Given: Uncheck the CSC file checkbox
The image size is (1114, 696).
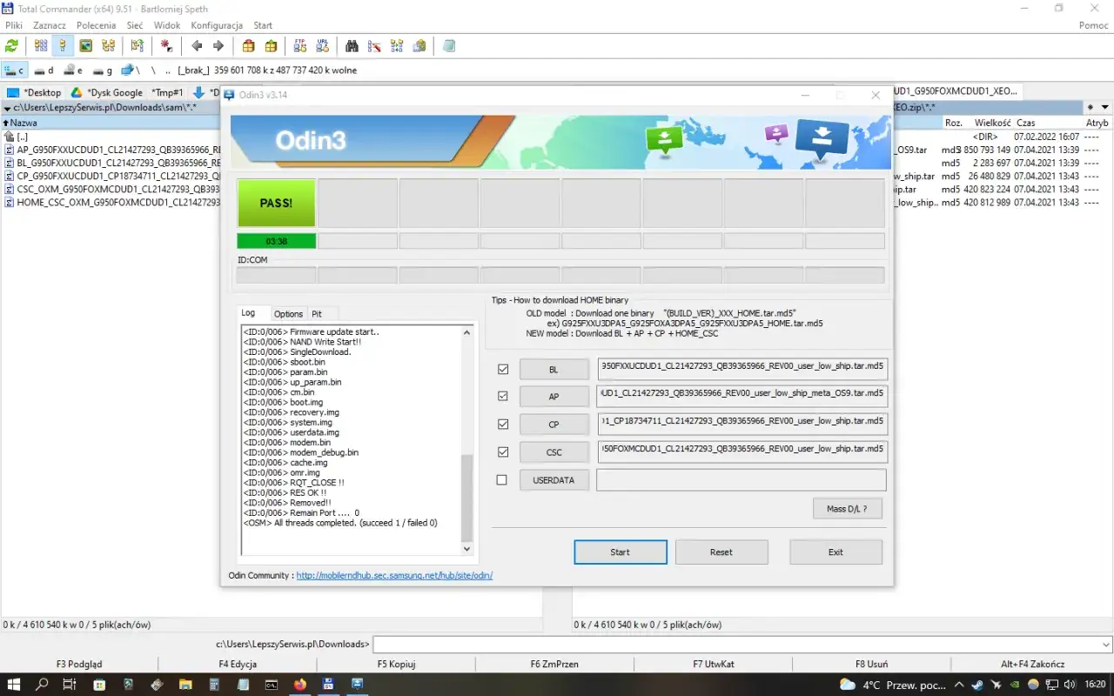Looking at the screenshot, I should (x=502, y=452).
